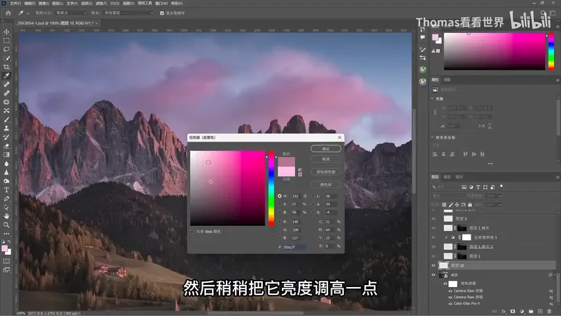Open the fx layer style menu
The image size is (561, 316).
(x=504, y=311)
